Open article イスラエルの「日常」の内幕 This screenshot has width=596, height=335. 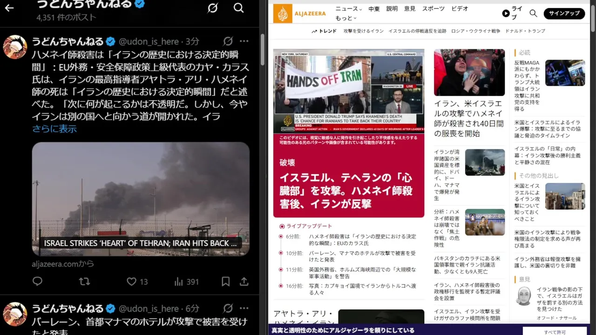(548, 155)
